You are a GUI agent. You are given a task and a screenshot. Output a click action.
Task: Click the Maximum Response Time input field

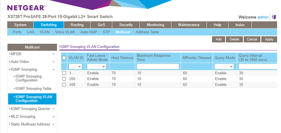pos(158,66)
